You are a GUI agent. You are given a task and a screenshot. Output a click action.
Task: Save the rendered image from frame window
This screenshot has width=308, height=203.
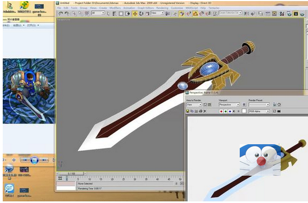(x=188, y=111)
